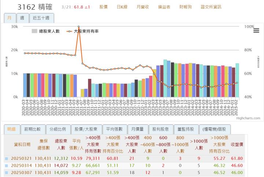Click the 3162 精確 stock title
The image size is (264, 177).
pyautogui.click(x=35, y=7)
